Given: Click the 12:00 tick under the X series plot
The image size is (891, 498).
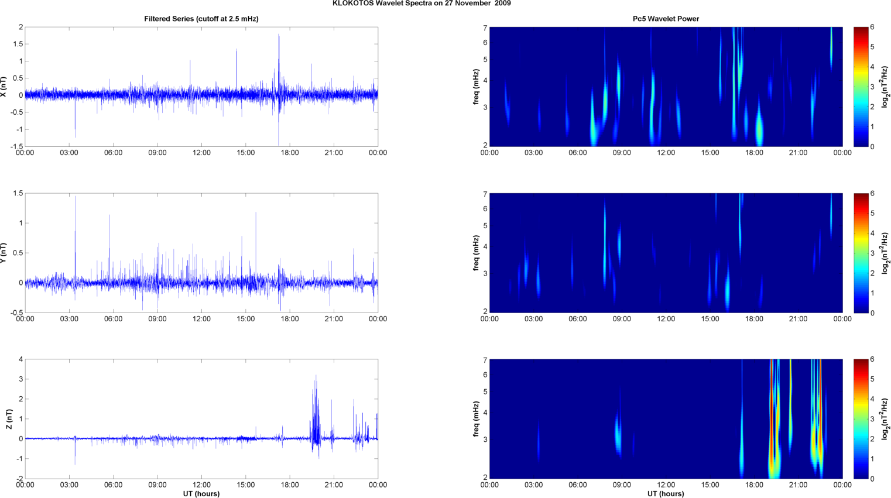Looking at the screenshot, I should [201, 153].
